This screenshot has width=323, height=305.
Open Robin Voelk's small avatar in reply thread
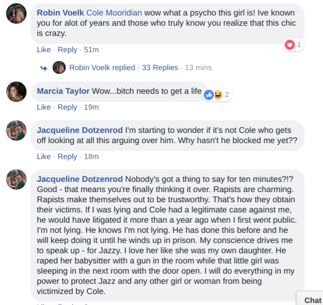point(59,68)
